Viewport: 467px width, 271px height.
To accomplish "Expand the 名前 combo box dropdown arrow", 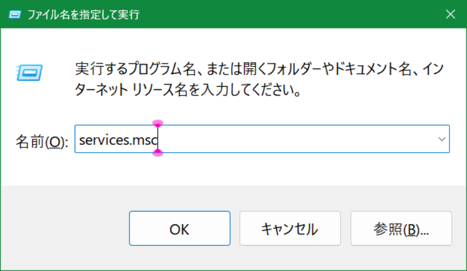I will pos(441,139).
